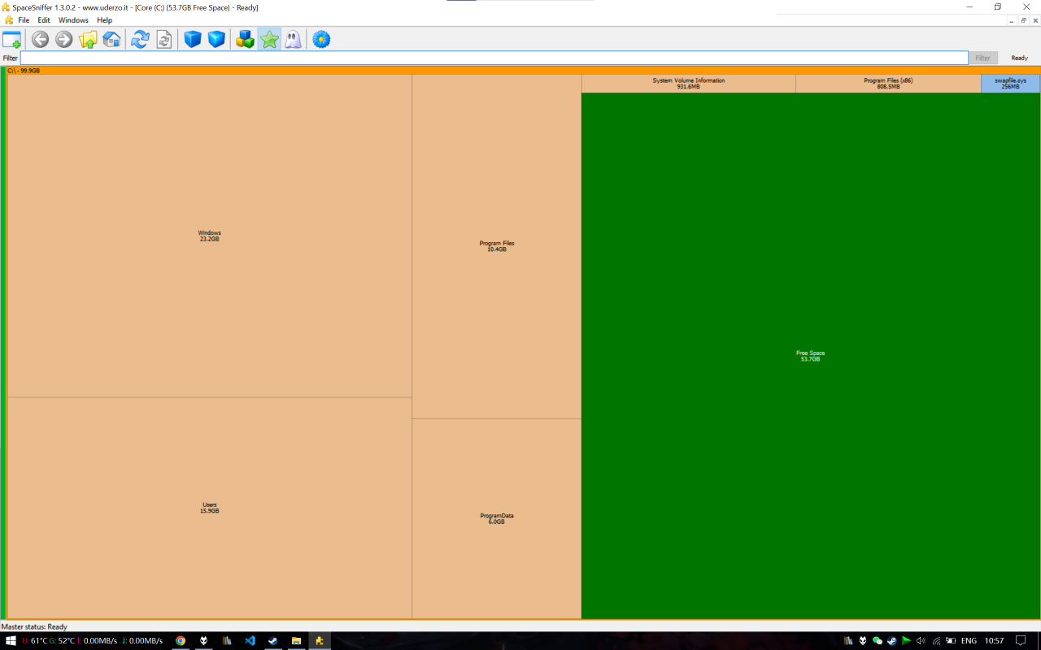Open the Windows menu
Viewport: 1041px width, 650px height.
[x=73, y=20]
